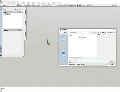Click the Match Properties brush icon
Viewport: 120px width, 92px height.
coord(46,5)
